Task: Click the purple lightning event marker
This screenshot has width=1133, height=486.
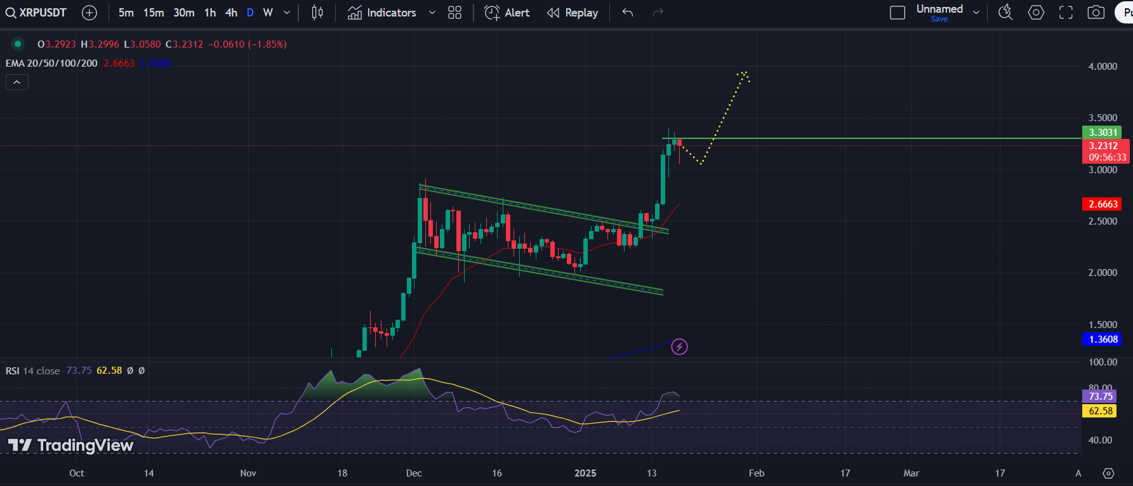Action: click(x=679, y=346)
